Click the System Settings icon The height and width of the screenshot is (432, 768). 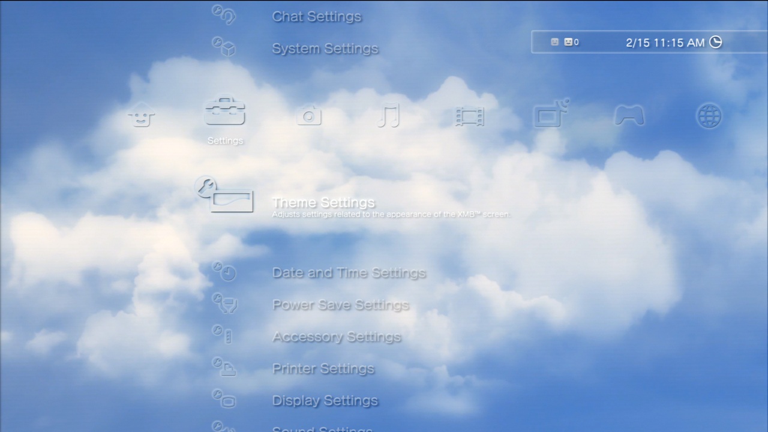tap(224, 46)
